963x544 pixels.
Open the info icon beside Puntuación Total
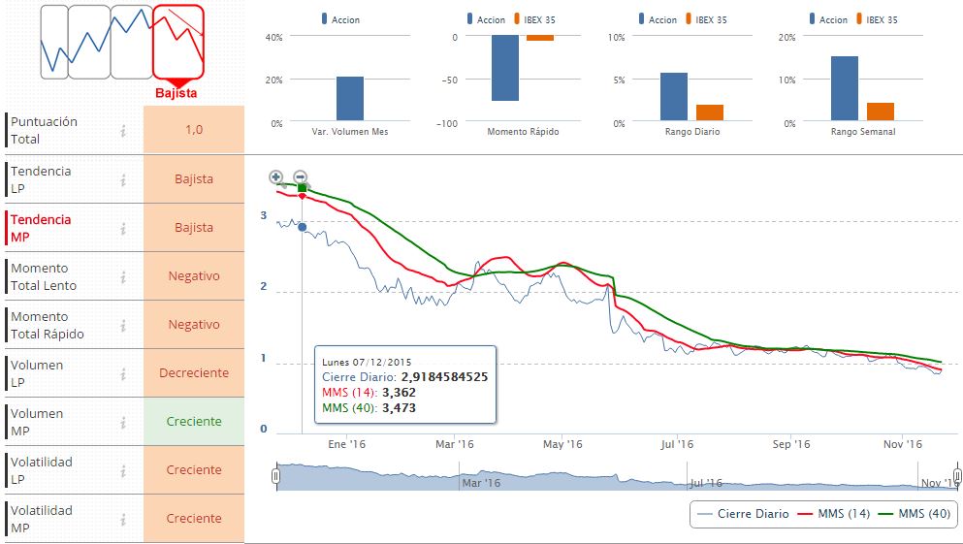pos(123,130)
